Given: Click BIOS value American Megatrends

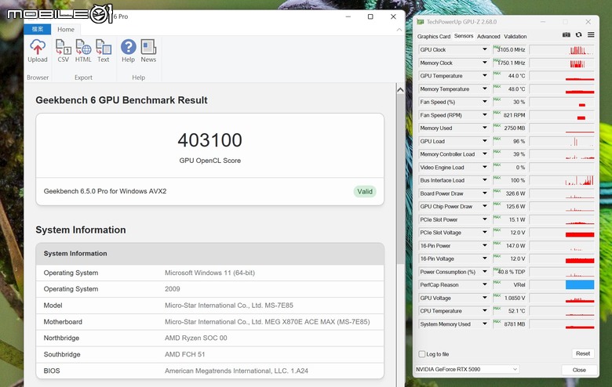Looking at the screenshot, I should pyautogui.click(x=236, y=371).
